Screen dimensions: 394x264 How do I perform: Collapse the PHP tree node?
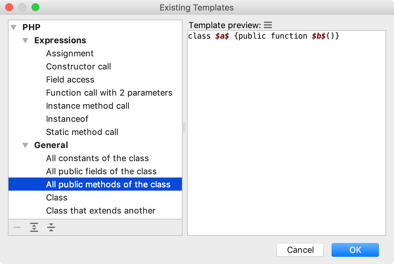click(13, 27)
